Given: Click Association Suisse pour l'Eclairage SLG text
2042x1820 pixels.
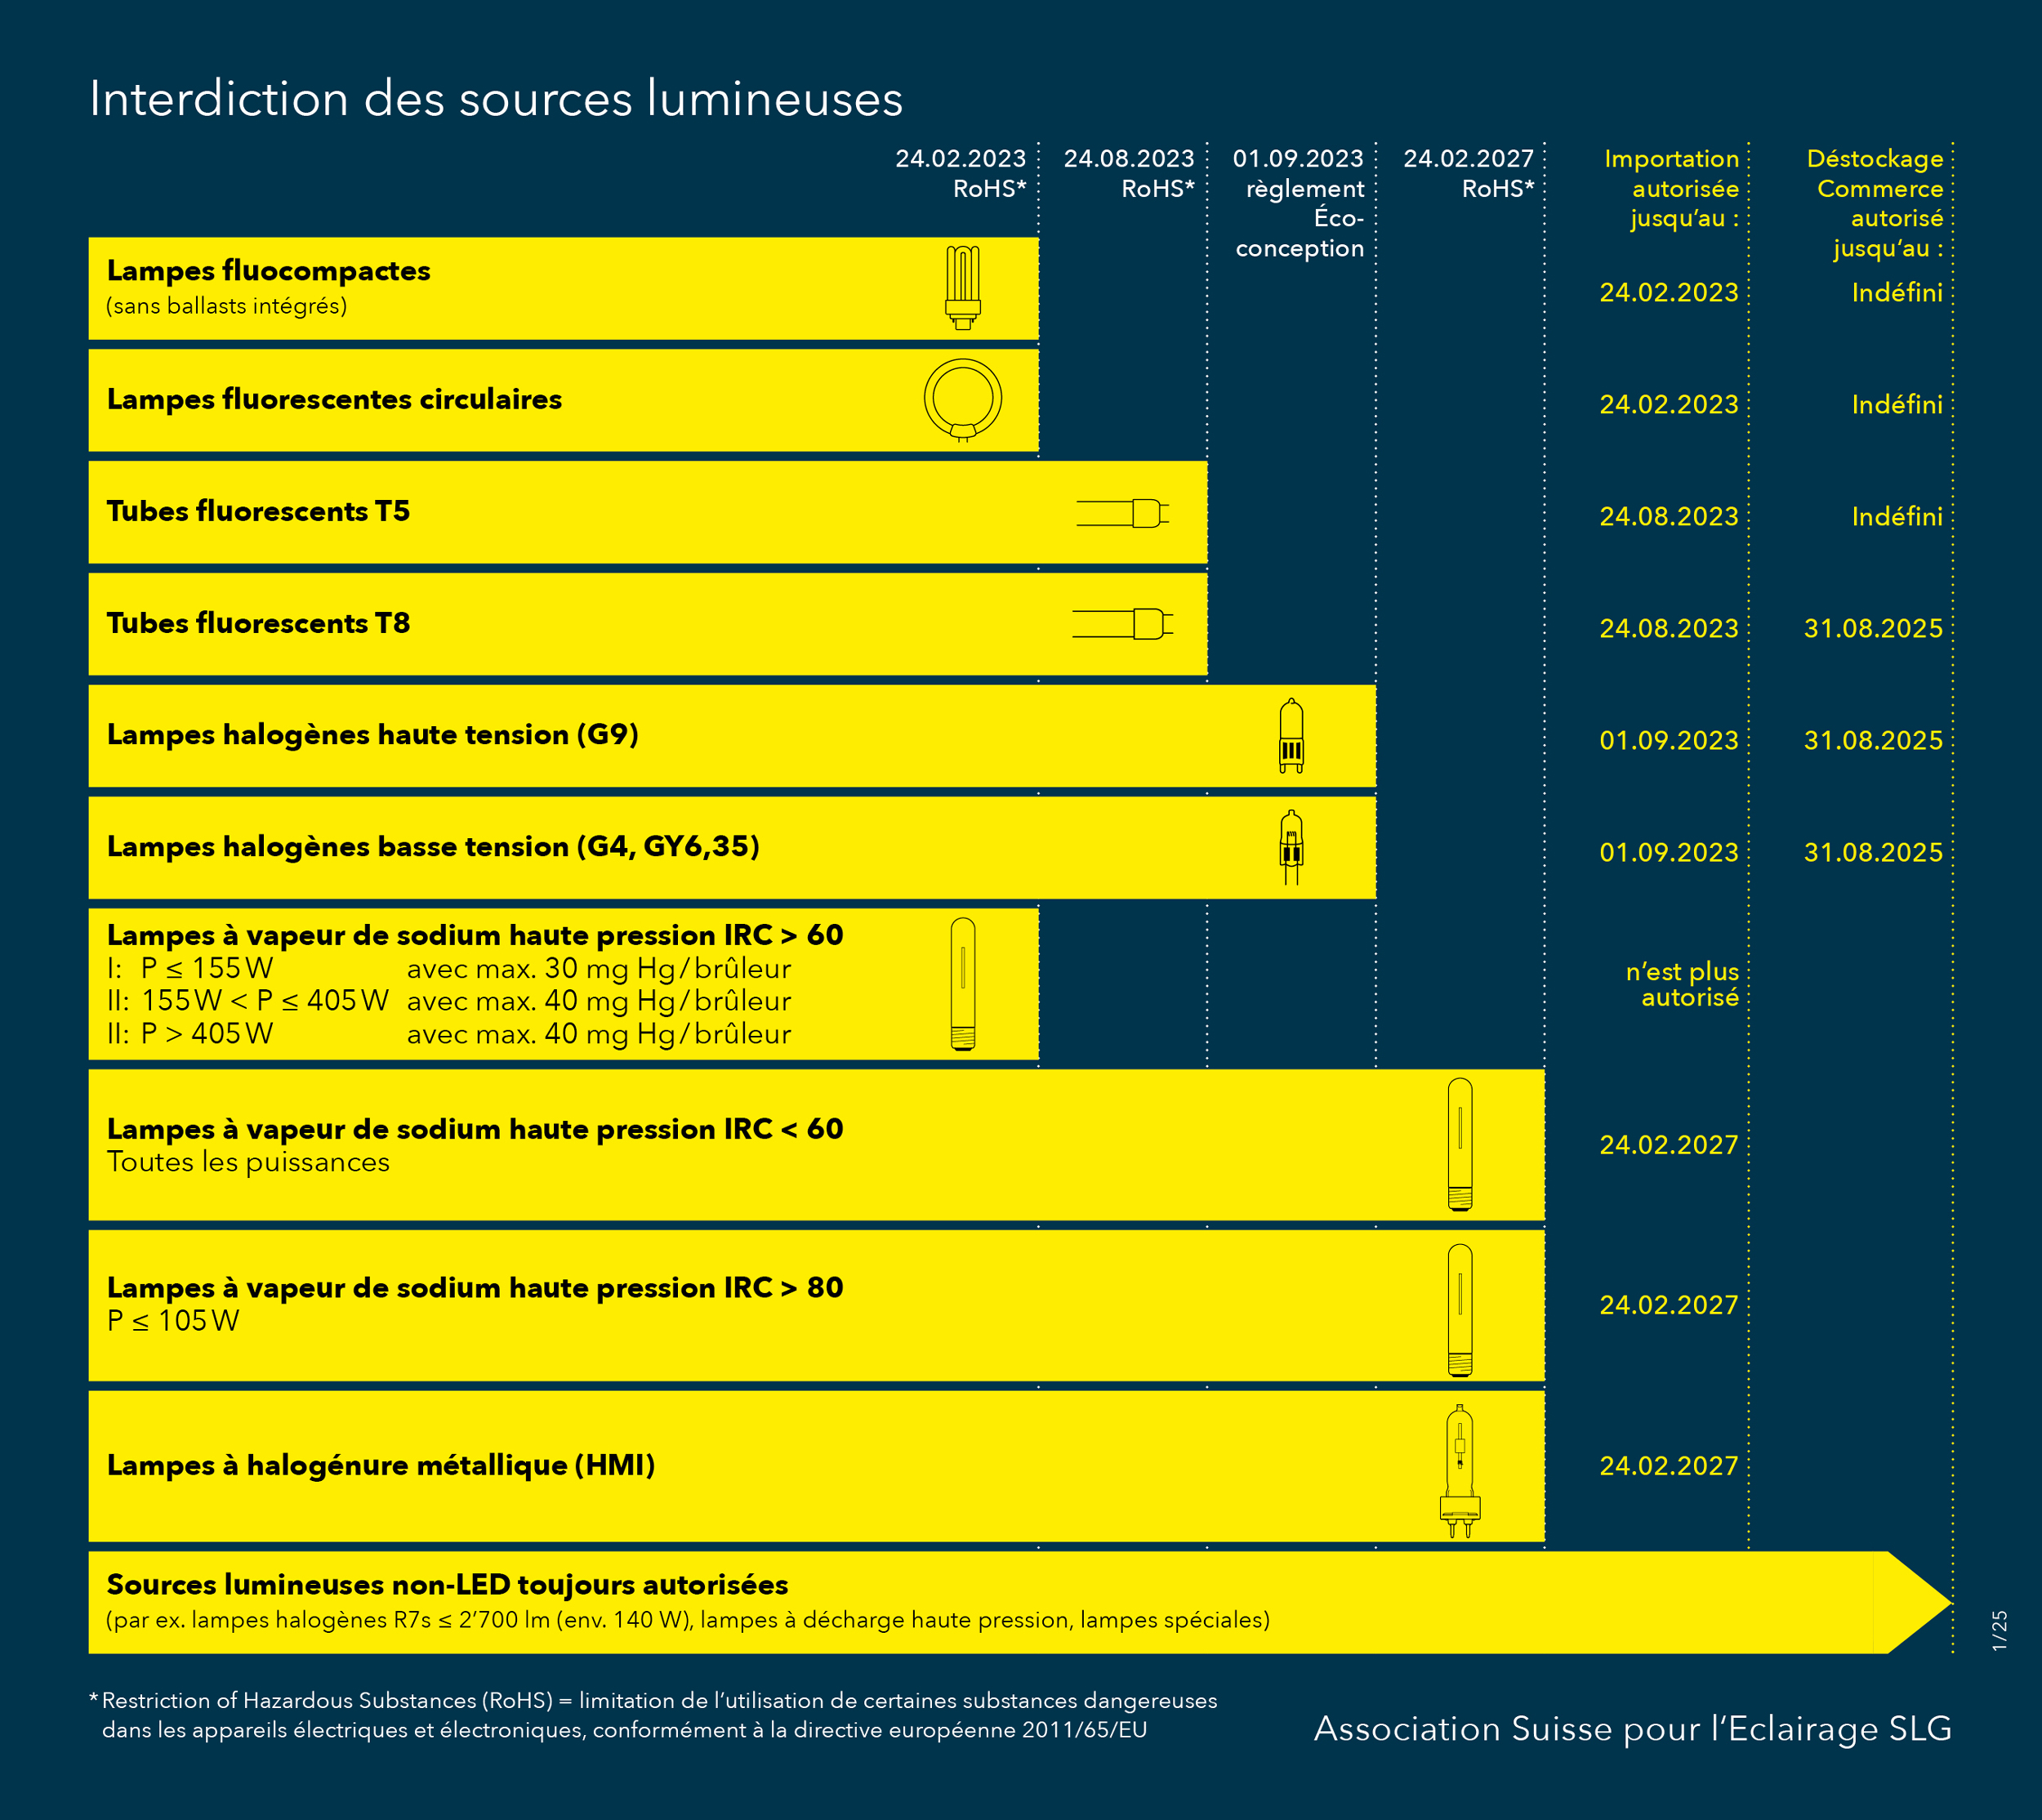Looking at the screenshot, I should pos(1632,1728).
